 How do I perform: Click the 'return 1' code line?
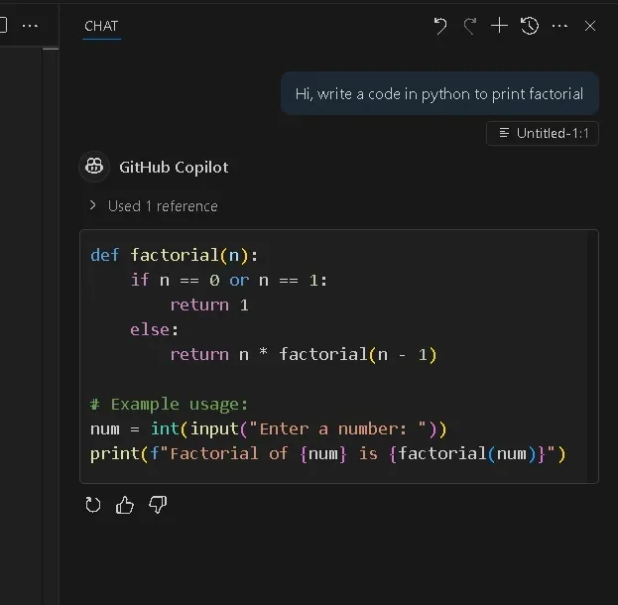coord(209,305)
